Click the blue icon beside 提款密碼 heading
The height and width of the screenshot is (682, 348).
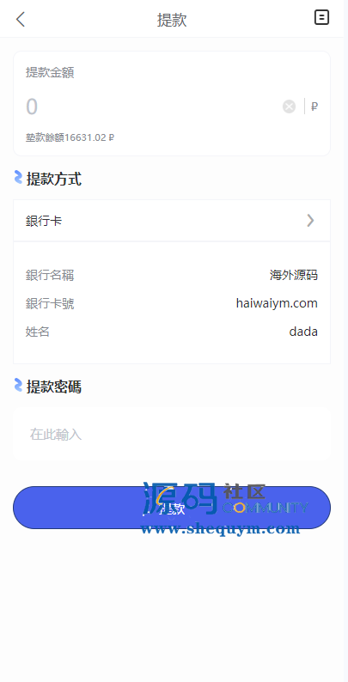tap(18, 386)
